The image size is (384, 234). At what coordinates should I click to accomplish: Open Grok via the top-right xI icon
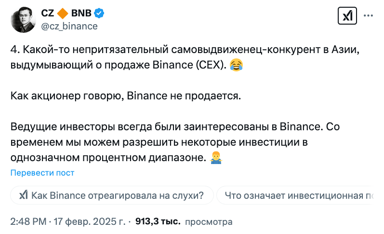tap(347, 16)
